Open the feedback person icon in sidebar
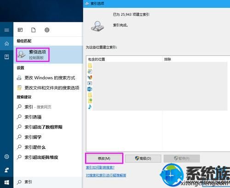 (x=6, y=170)
